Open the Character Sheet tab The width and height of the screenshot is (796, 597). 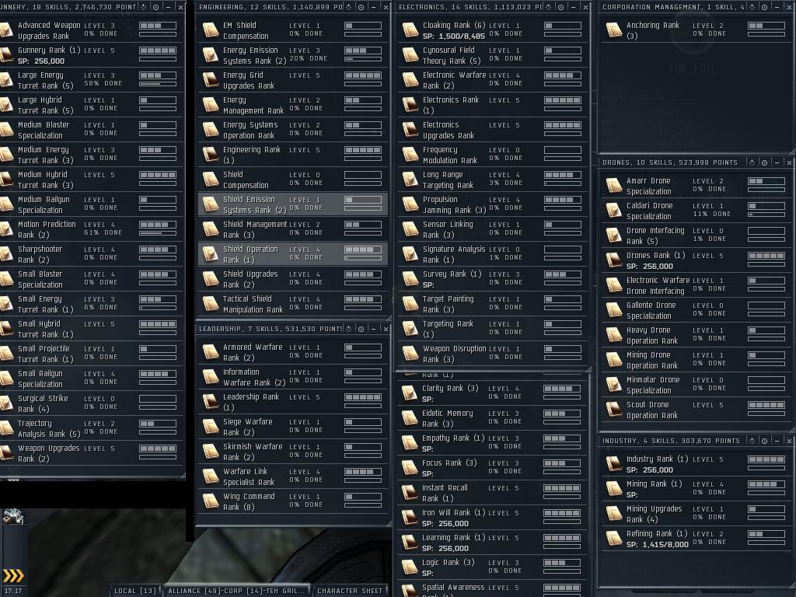coord(350,591)
